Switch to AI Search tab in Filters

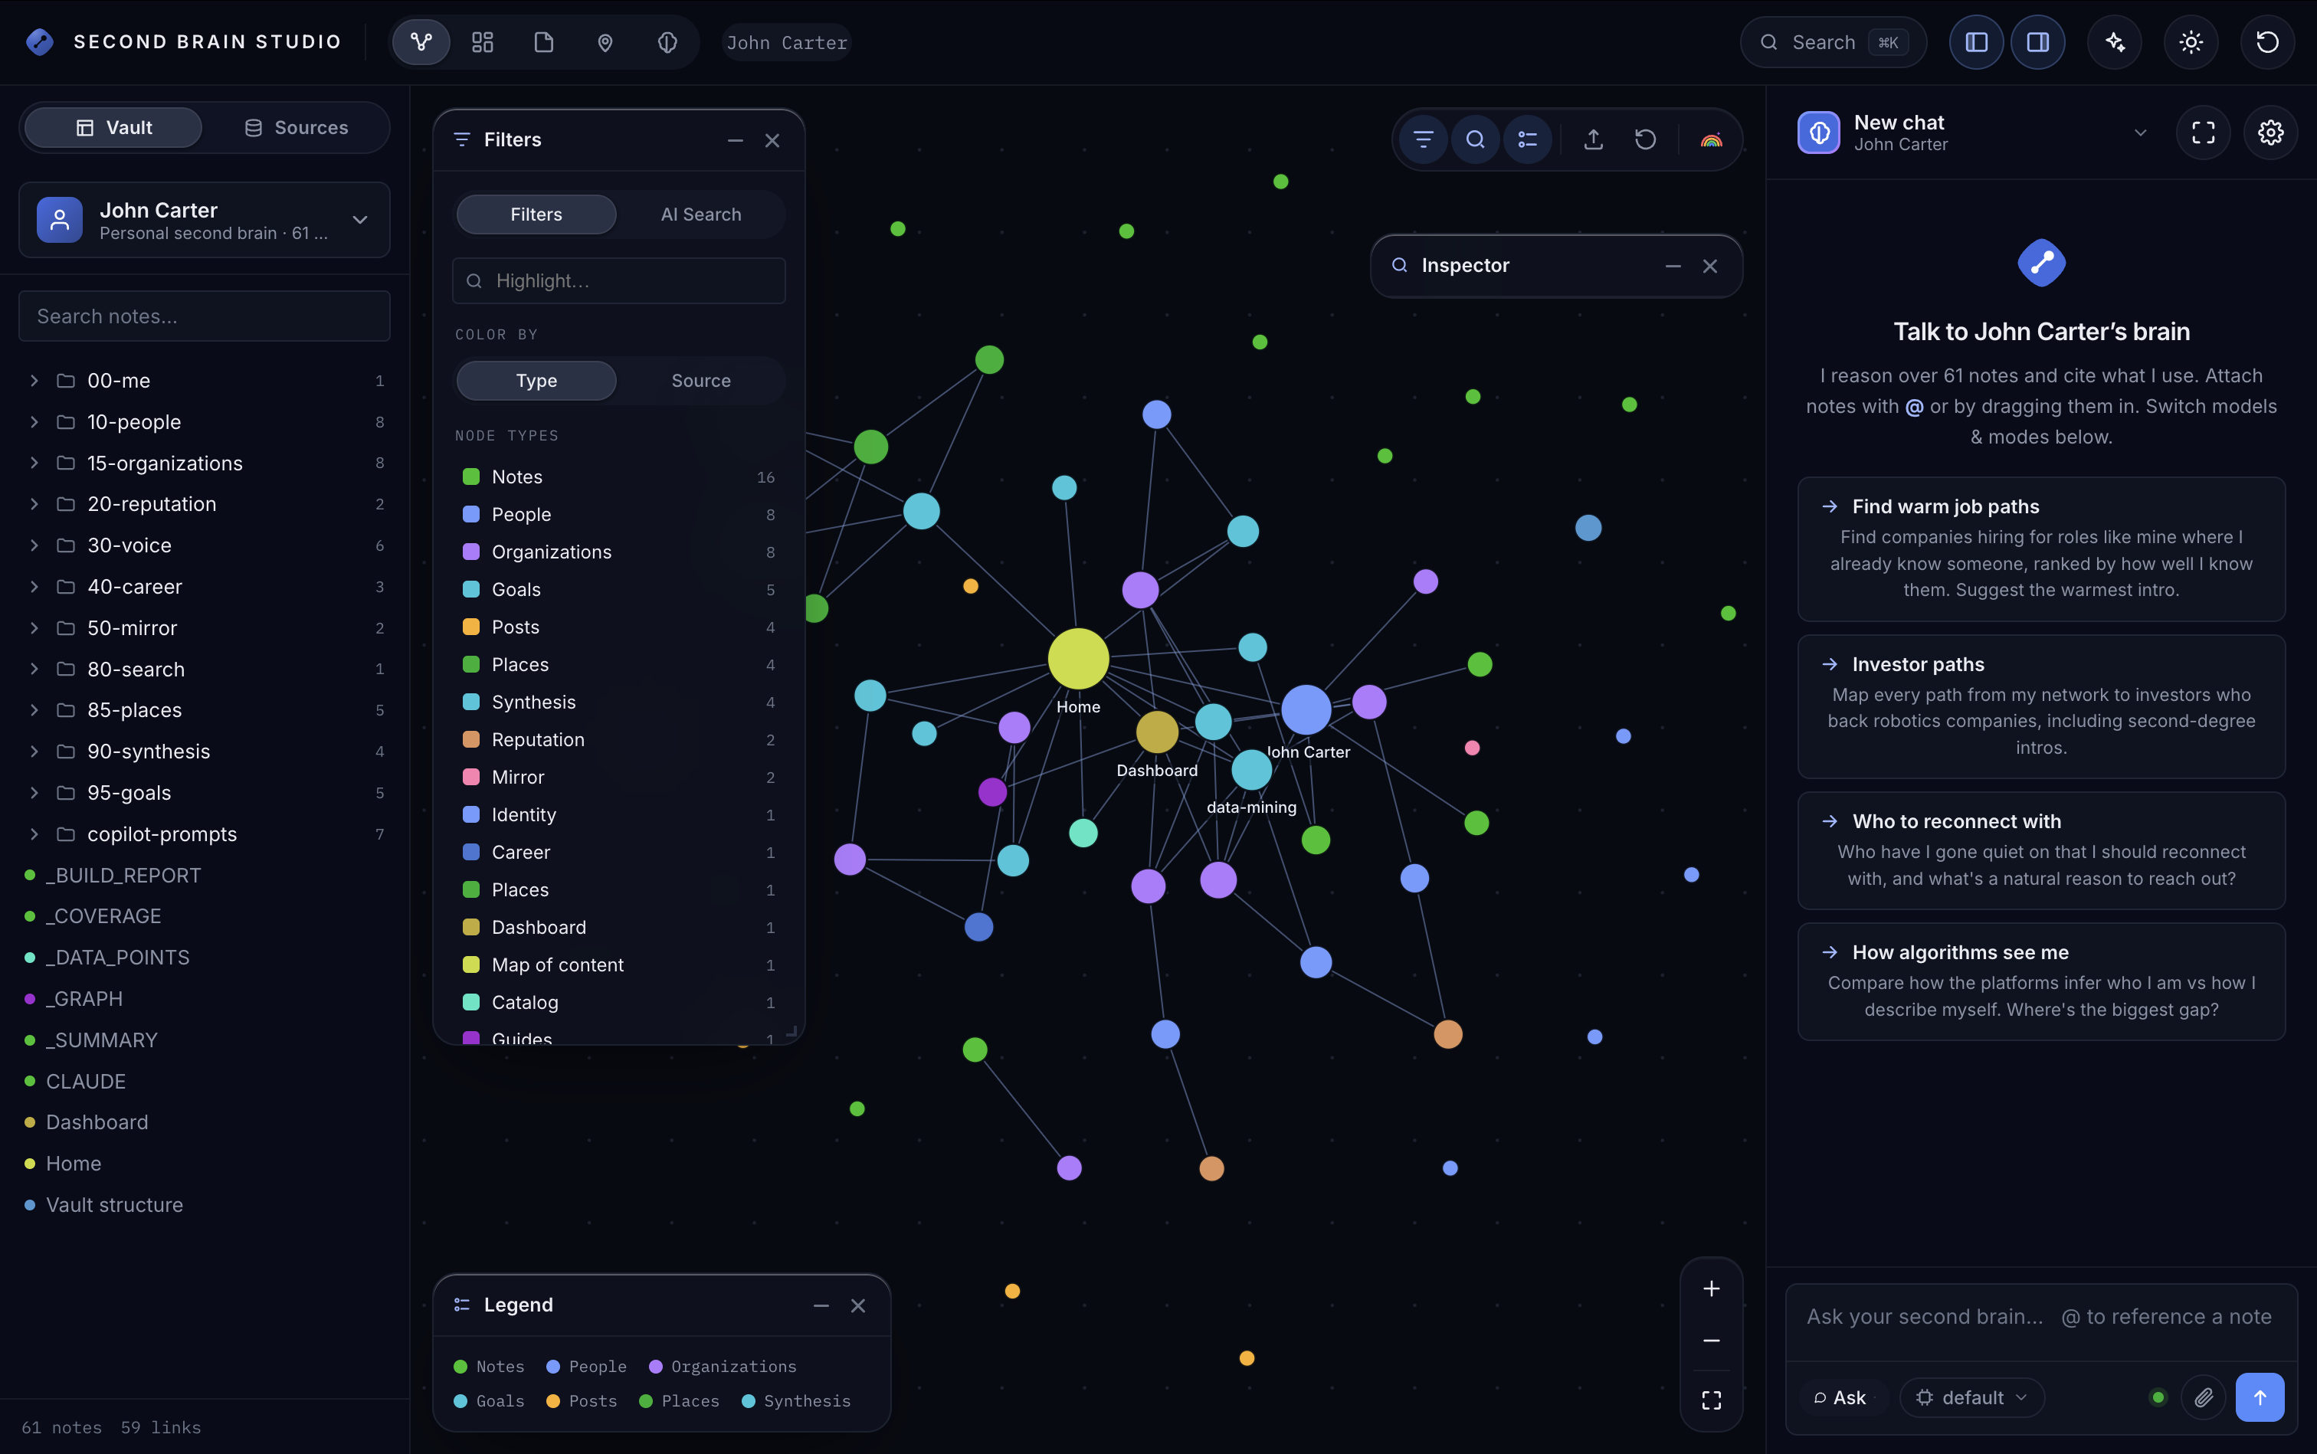coord(701,214)
